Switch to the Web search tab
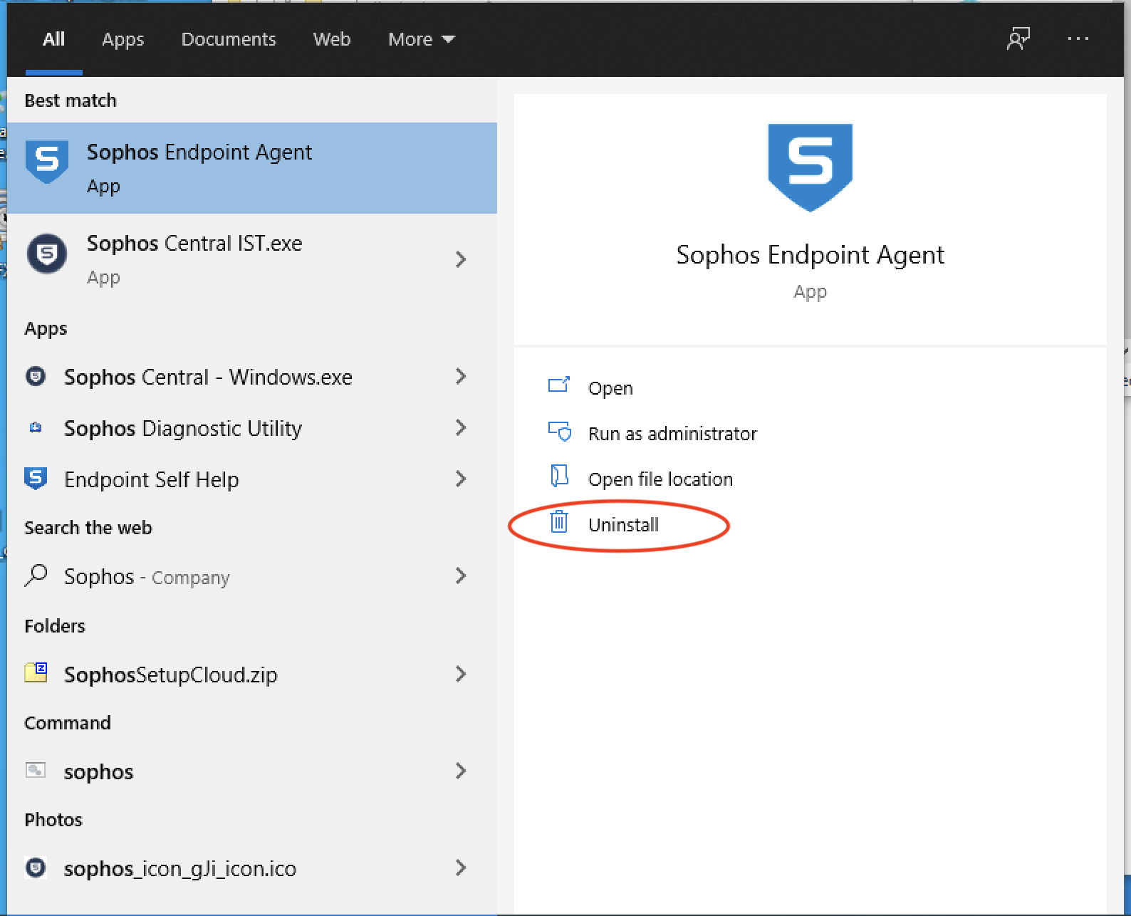Image resolution: width=1131 pixels, height=916 pixels. [x=332, y=39]
